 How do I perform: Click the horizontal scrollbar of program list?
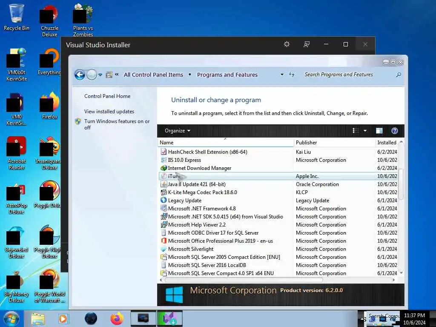(244, 280)
